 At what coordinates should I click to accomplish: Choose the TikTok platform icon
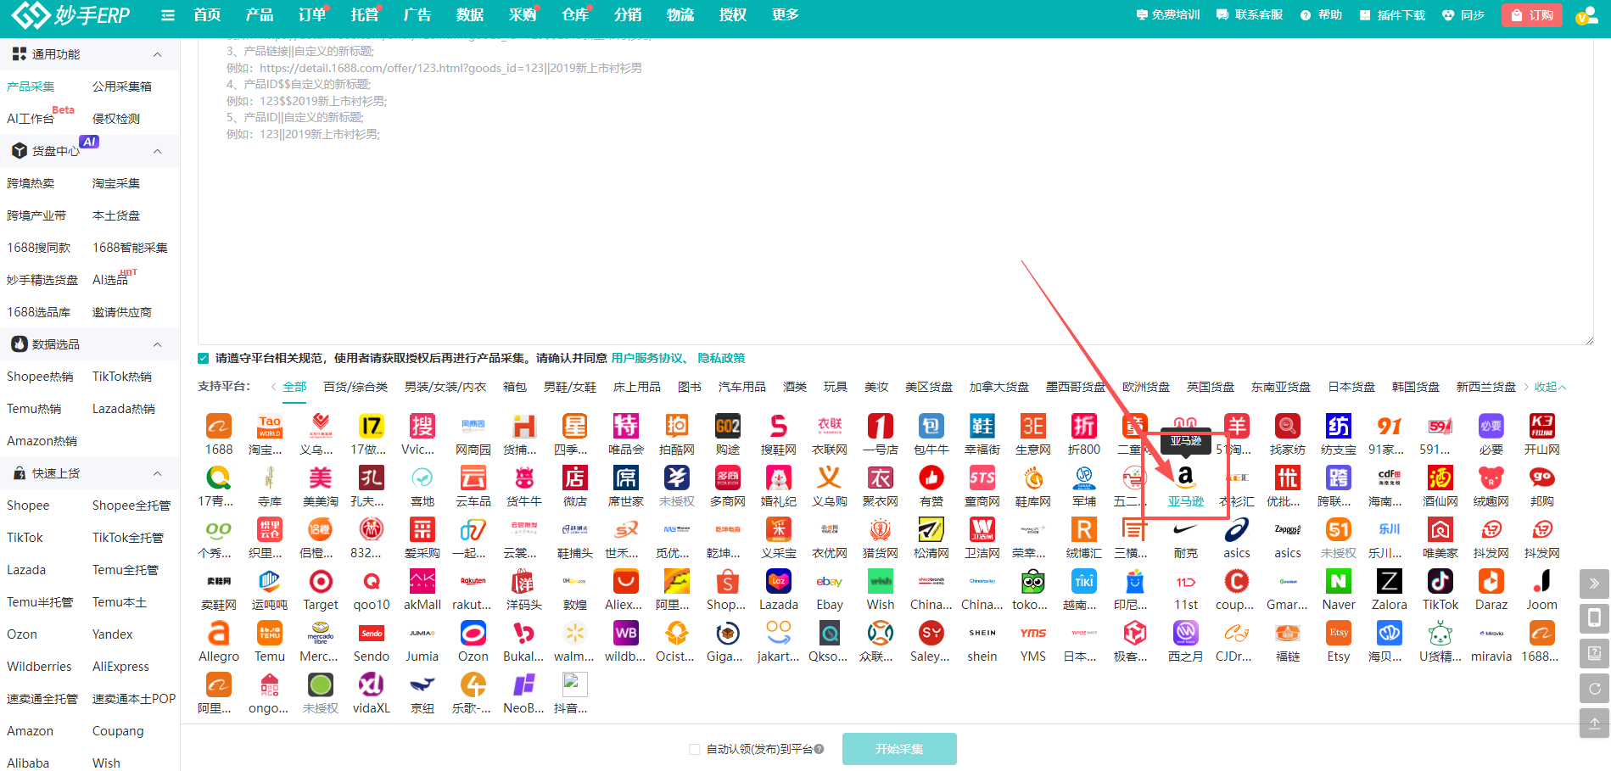point(1440,582)
